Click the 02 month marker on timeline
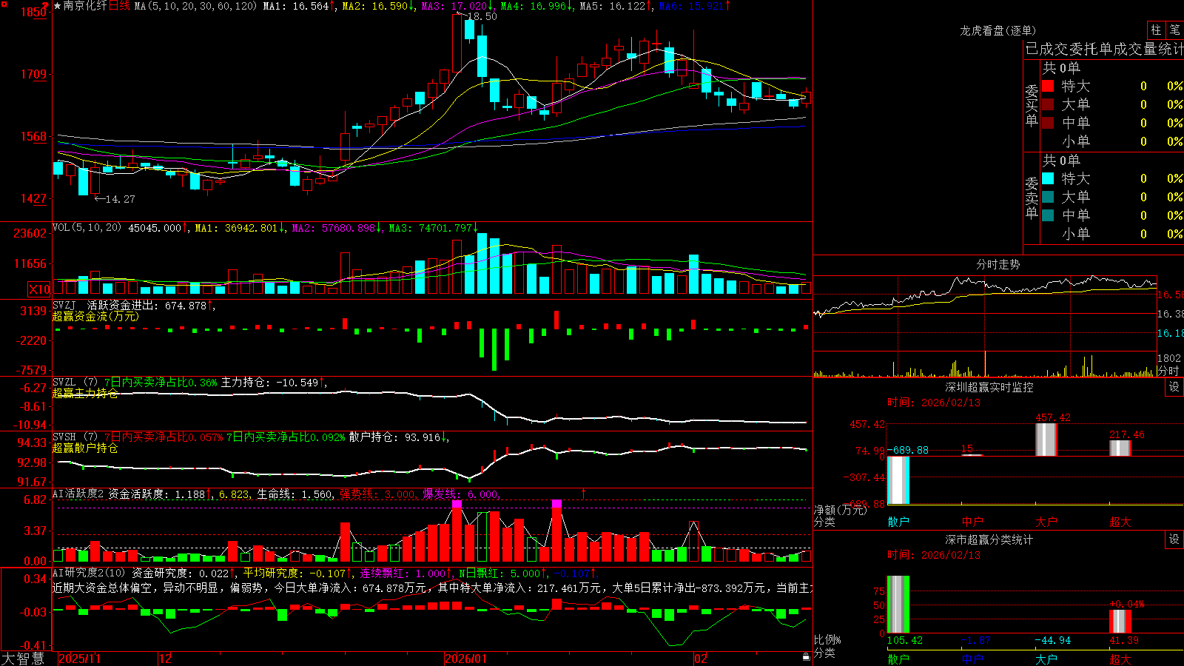Image resolution: width=1184 pixels, height=666 pixels. 701,659
